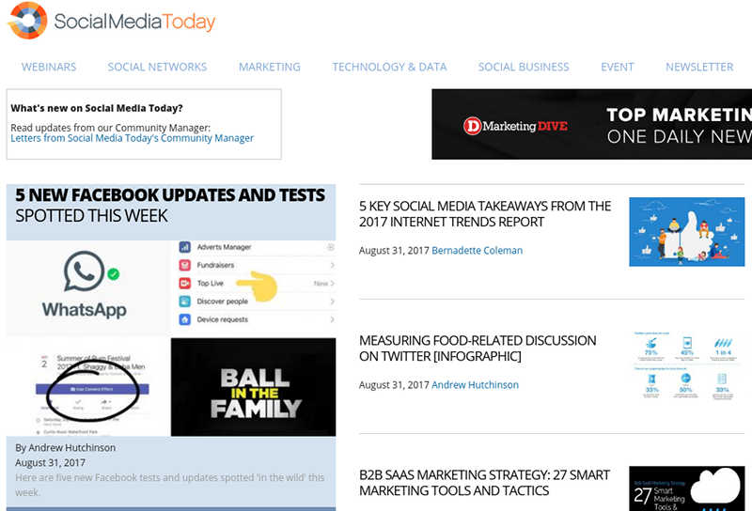Click the Fundraisers row chevron
The height and width of the screenshot is (511, 752).
click(332, 265)
